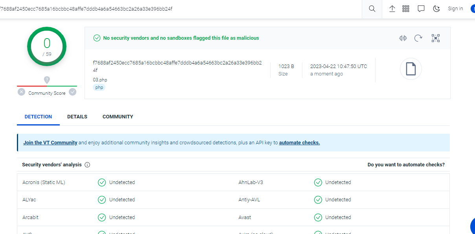The width and height of the screenshot is (475, 234).
Task: Click the green check icon in the banner
Action: point(97,38)
